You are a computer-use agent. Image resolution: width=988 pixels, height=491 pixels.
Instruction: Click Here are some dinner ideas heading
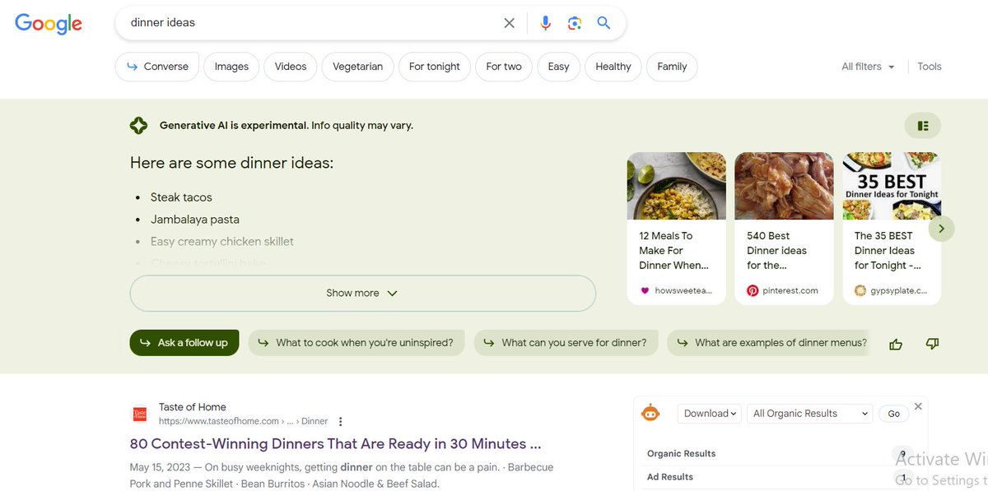[x=232, y=163]
